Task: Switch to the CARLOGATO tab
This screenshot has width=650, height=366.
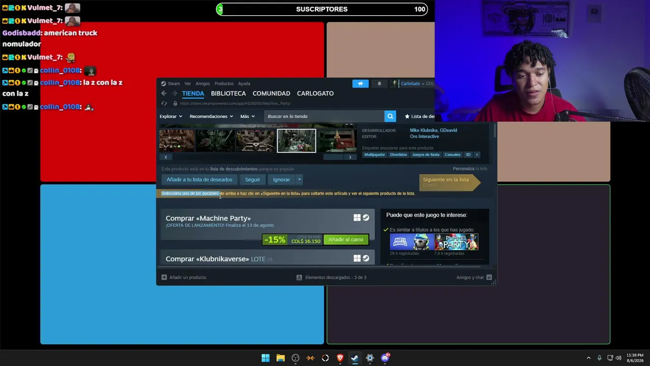Action: click(x=315, y=94)
